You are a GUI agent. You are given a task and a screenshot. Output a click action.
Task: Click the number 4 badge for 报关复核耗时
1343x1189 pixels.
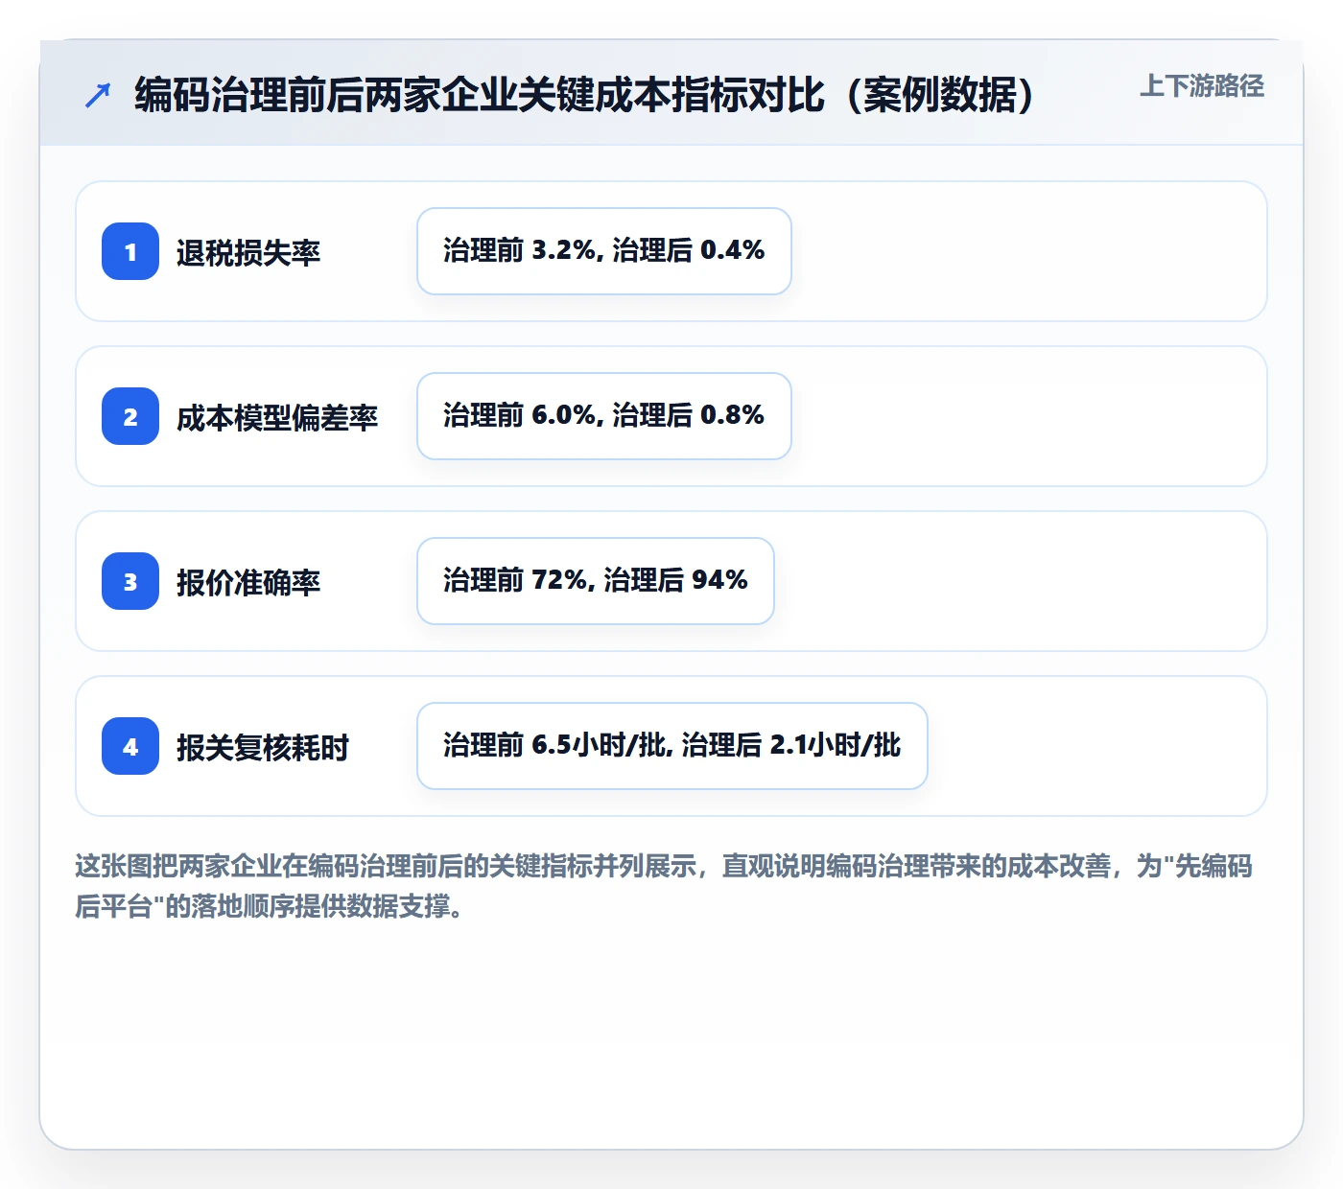coord(130,746)
